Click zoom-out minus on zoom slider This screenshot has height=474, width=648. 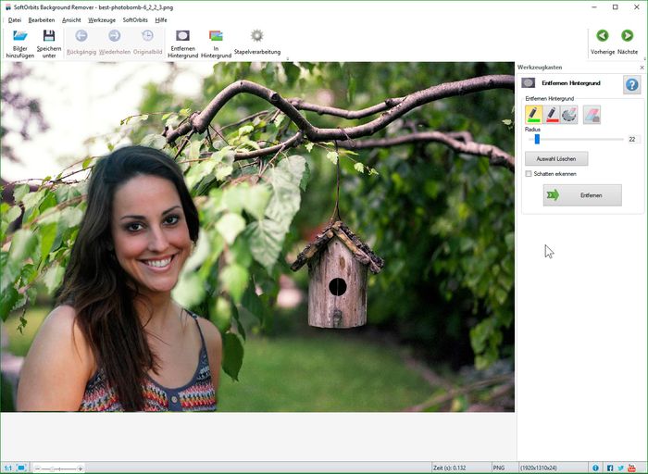coord(37,468)
